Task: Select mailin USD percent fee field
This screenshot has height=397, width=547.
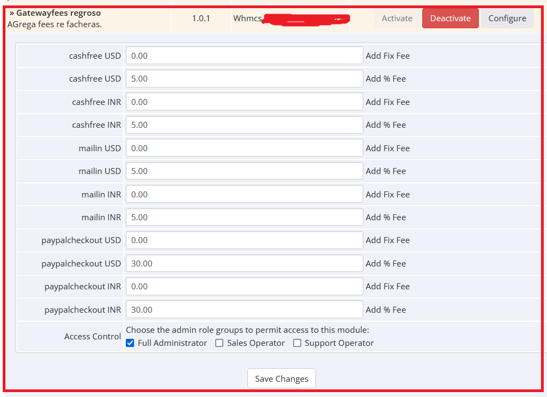Action: click(x=244, y=171)
